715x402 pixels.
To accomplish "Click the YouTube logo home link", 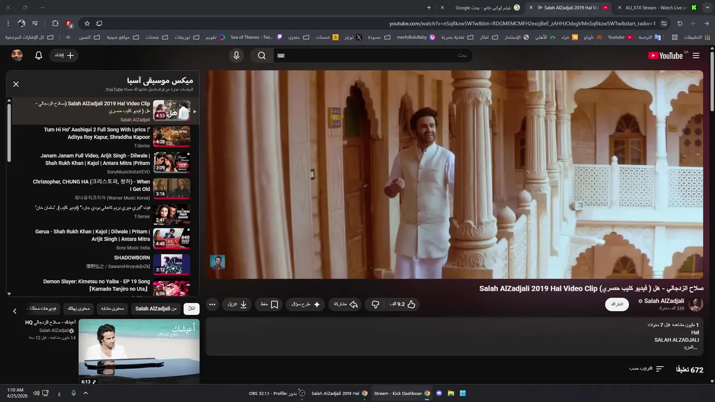I will (665, 55).
